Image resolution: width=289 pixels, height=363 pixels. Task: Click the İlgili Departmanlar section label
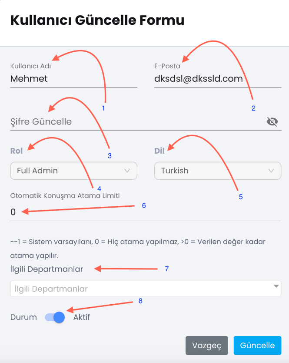pos(47,269)
